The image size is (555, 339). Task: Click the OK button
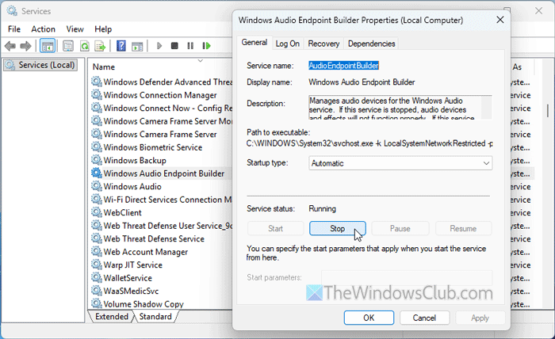[369, 318]
